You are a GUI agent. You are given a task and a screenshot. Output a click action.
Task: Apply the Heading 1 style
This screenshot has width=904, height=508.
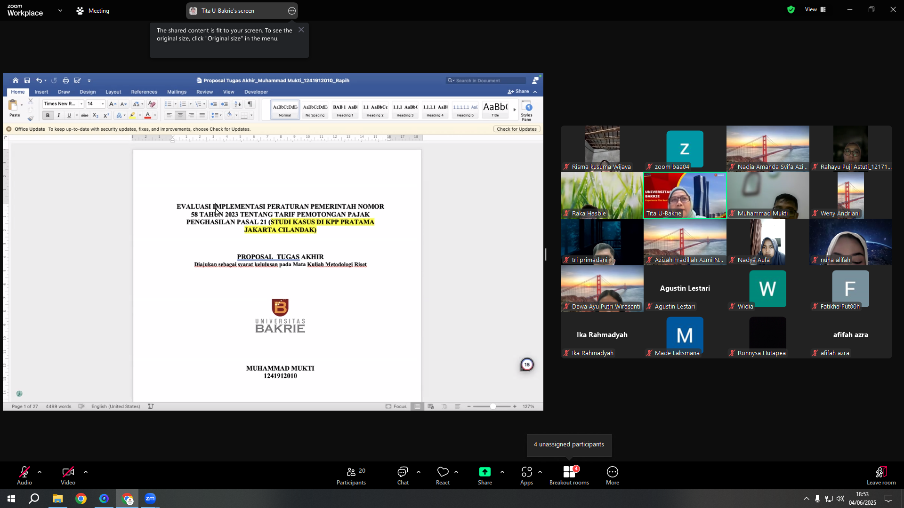tap(345, 110)
